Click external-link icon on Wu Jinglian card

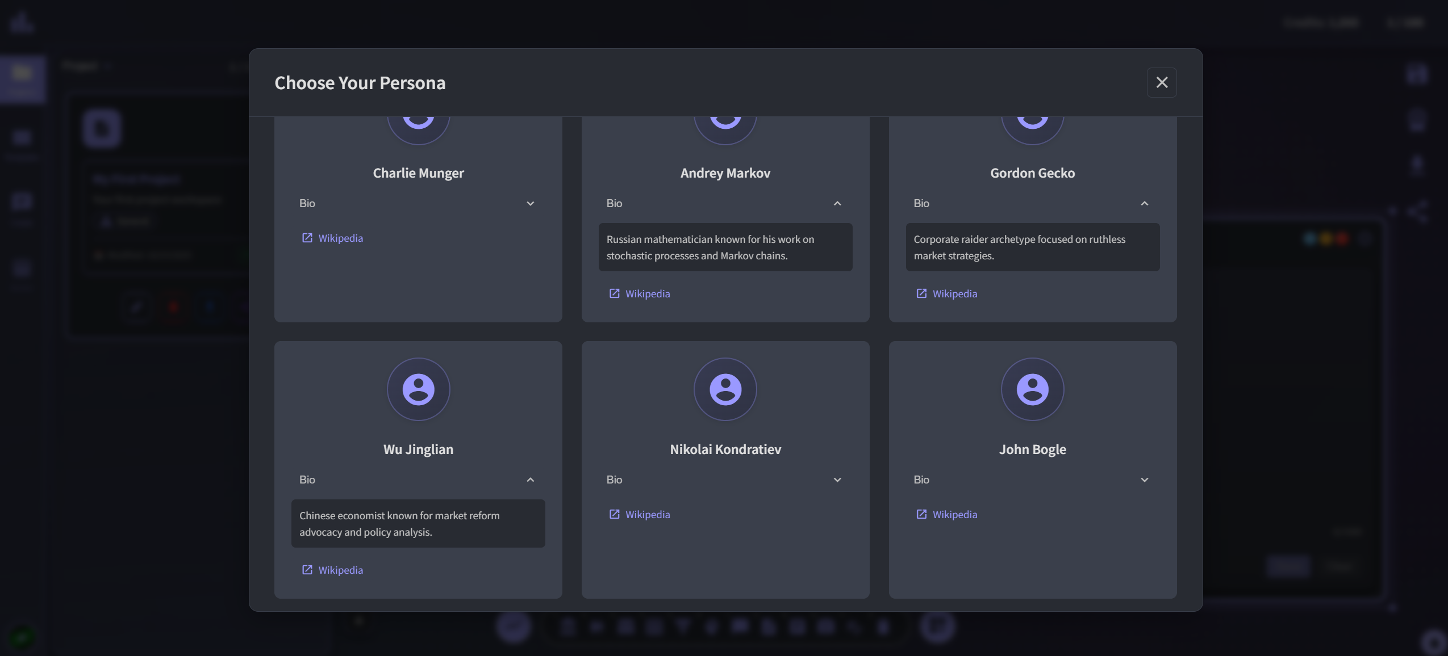pyautogui.click(x=307, y=570)
